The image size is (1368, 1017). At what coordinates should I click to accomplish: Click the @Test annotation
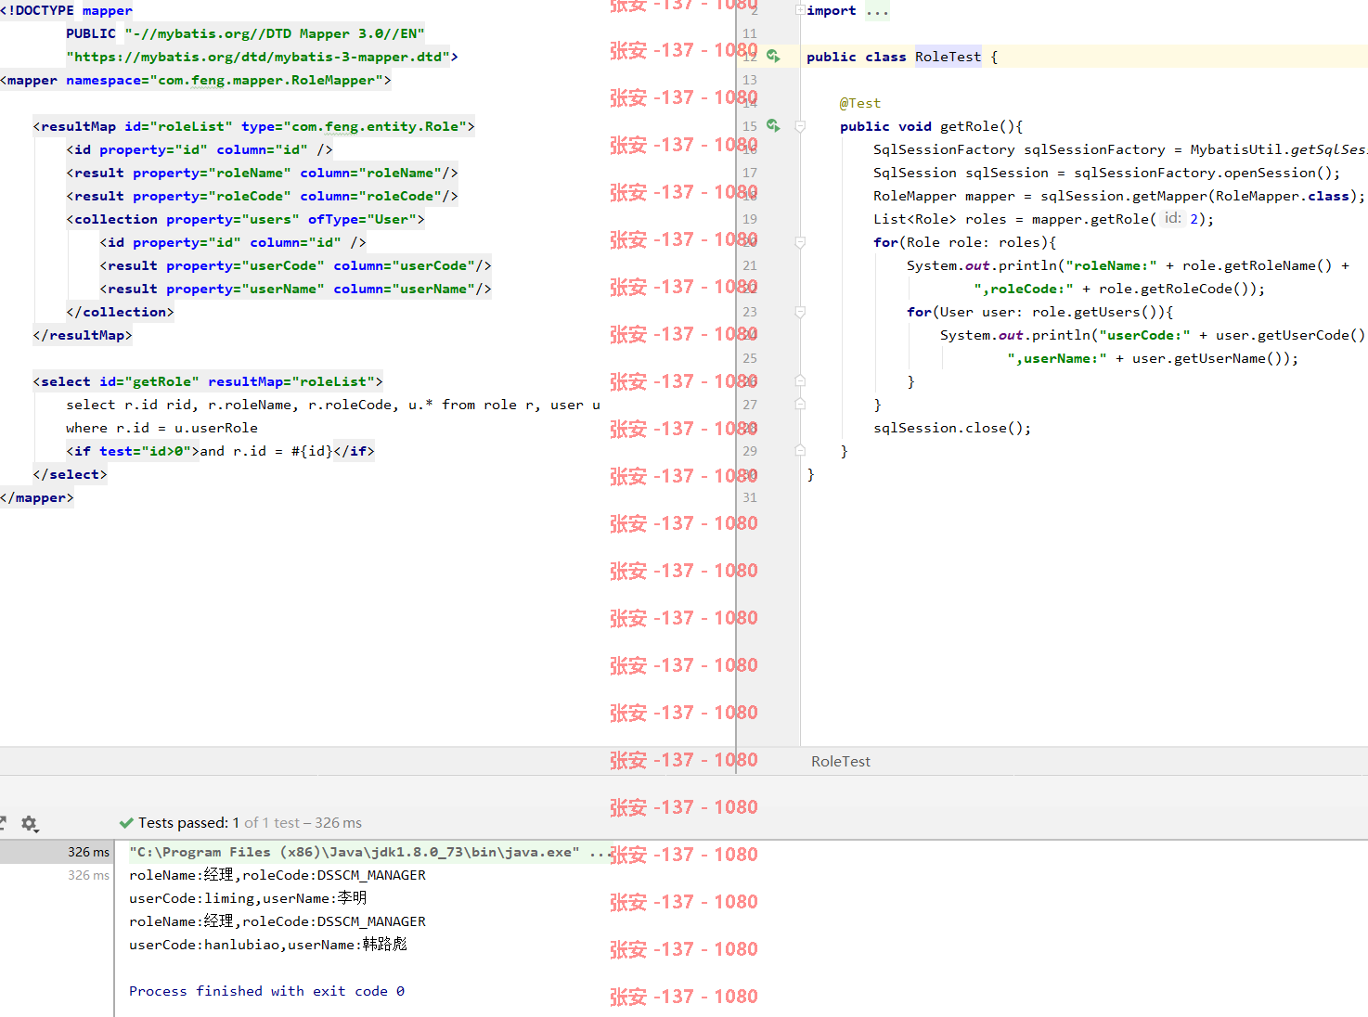coord(860,103)
